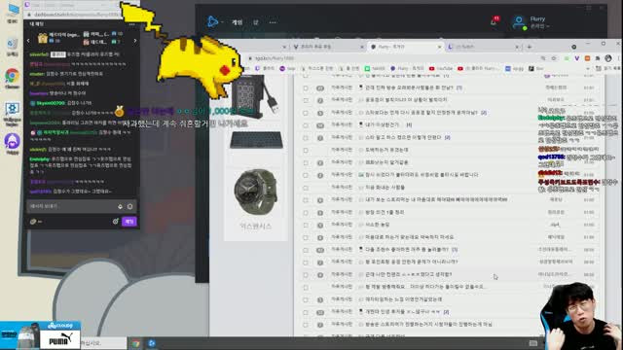Select the checkbox for the '1줄 정리' post
The height and width of the screenshot is (350, 623).
click(306, 213)
